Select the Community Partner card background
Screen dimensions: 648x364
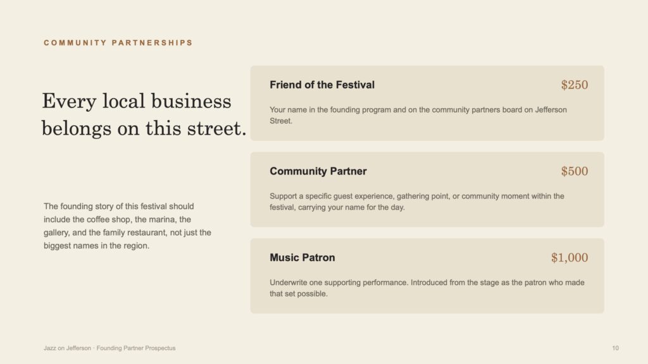(427, 190)
